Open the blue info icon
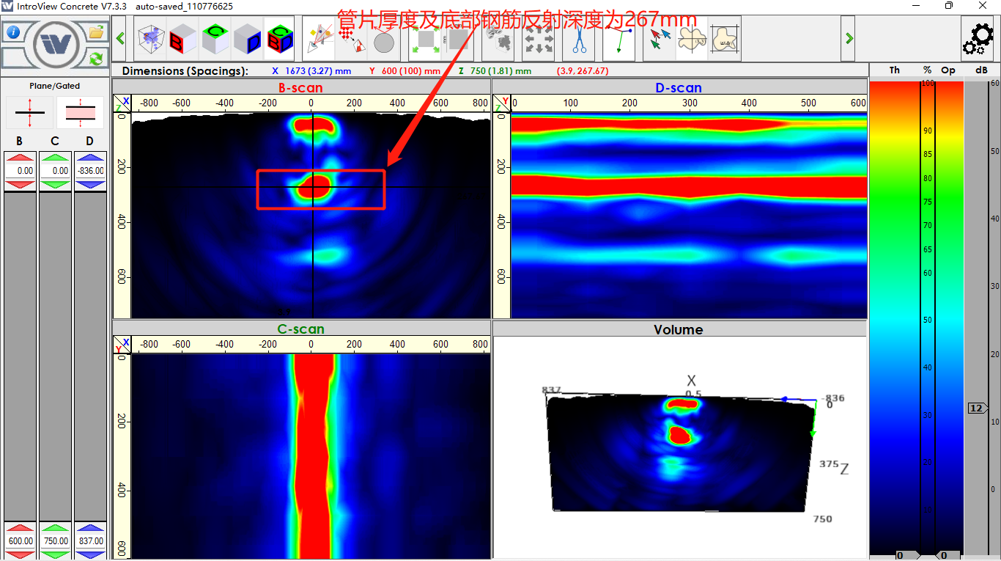1001x561 pixels. pyautogui.click(x=12, y=32)
